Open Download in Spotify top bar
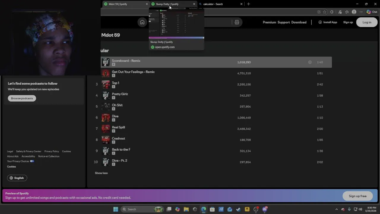The width and height of the screenshot is (380, 214). 299,22
